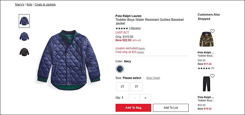Increase quantity with plus button
This screenshot has height=115, width=245.
[145, 98]
